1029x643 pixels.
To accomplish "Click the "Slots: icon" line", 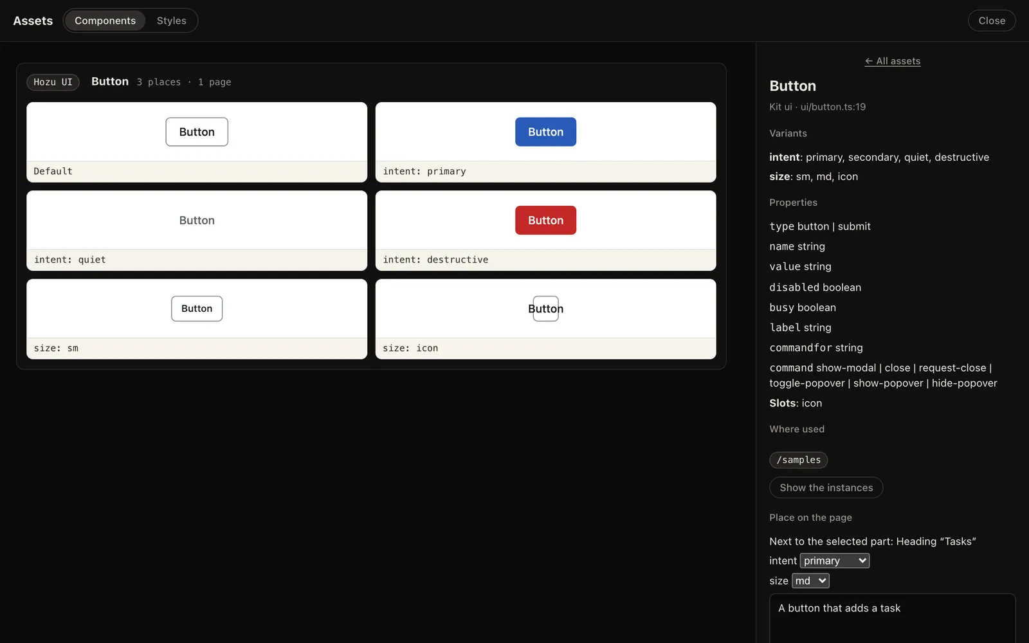I will [796, 403].
